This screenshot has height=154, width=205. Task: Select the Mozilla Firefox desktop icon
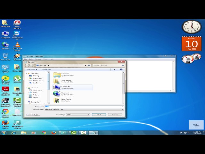[5, 124]
